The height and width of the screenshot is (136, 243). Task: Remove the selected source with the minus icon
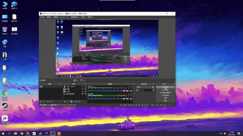point(68,102)
